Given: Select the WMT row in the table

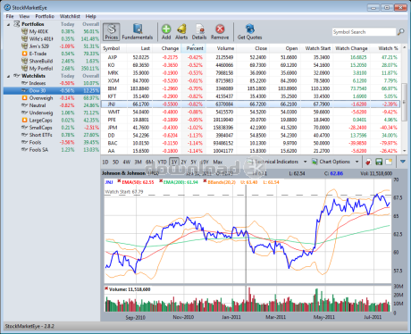Looking at the screenshot, I should click(251, 112).
